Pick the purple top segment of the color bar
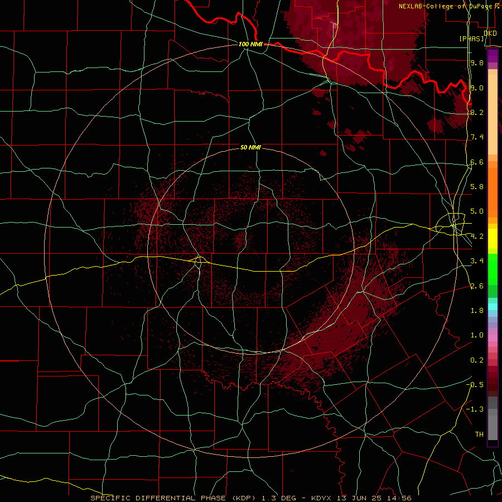This screenshot has width=502, height=502. tap(493, 56)
